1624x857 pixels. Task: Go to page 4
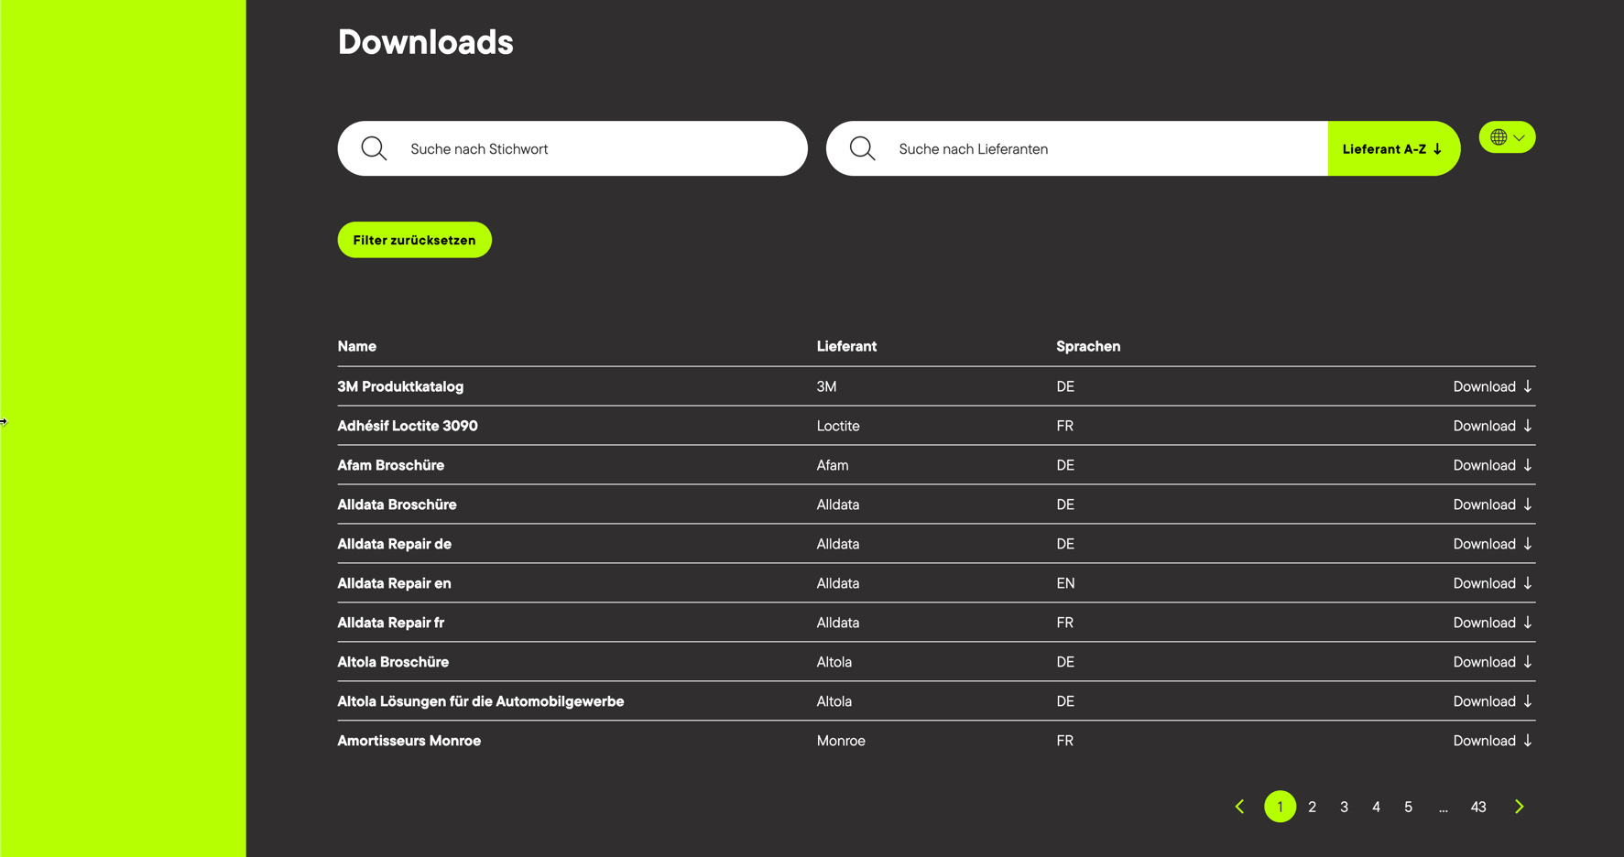tap(1376, 807)
